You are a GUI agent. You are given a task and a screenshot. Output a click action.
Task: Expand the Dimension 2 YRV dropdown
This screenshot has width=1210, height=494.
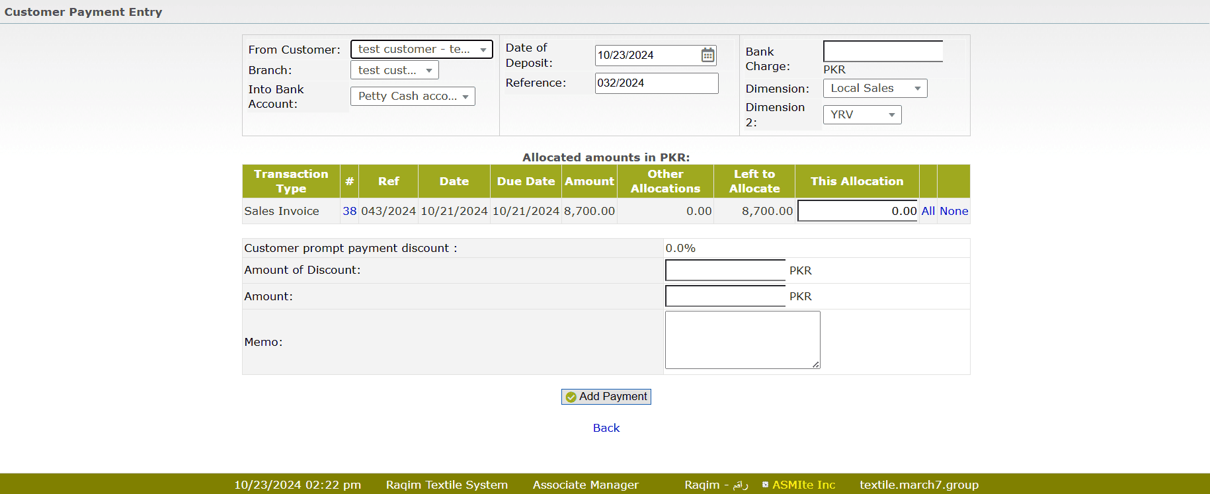click(x=862, y=115)
